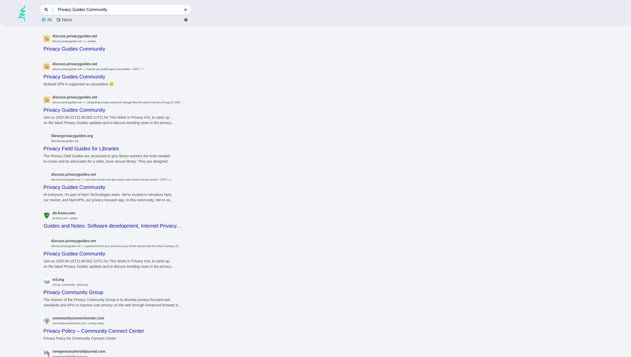This screenshot has width=631, height=357.
Task: Click communityconnectcenter.com tree favicon
Action: (x=47, y=321)
